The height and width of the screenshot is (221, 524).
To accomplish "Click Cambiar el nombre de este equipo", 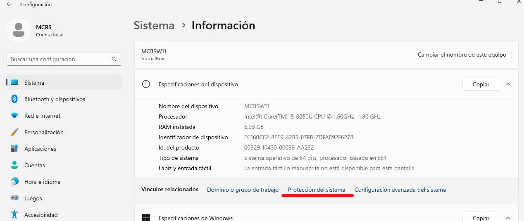I will [462, 55].
